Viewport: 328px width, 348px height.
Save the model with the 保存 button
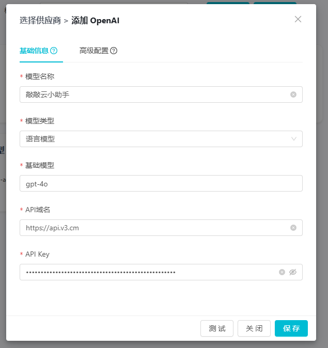(291, 328)
